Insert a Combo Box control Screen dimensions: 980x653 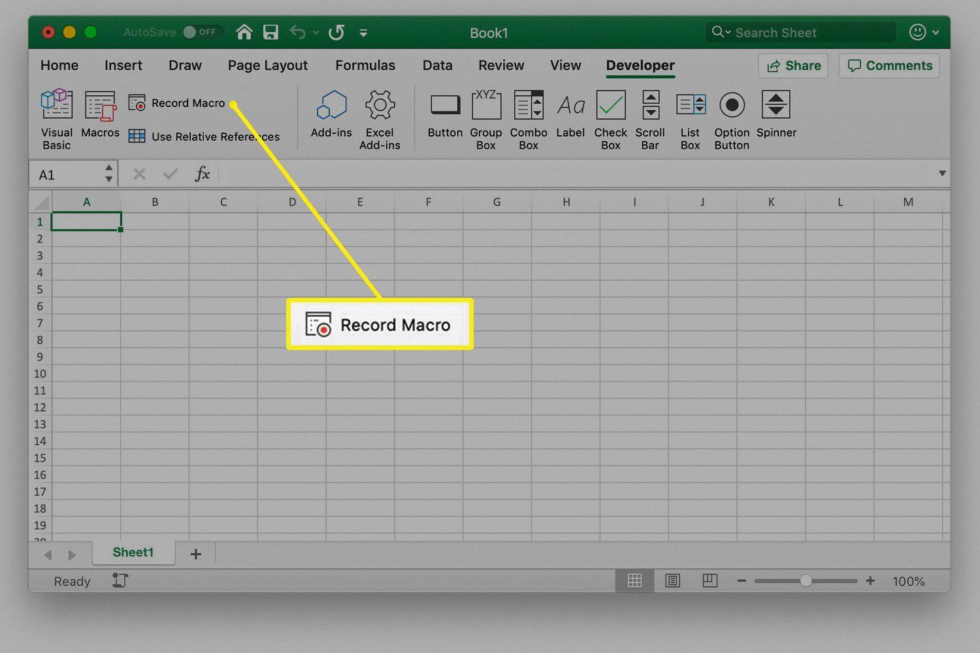click(529, 119)
